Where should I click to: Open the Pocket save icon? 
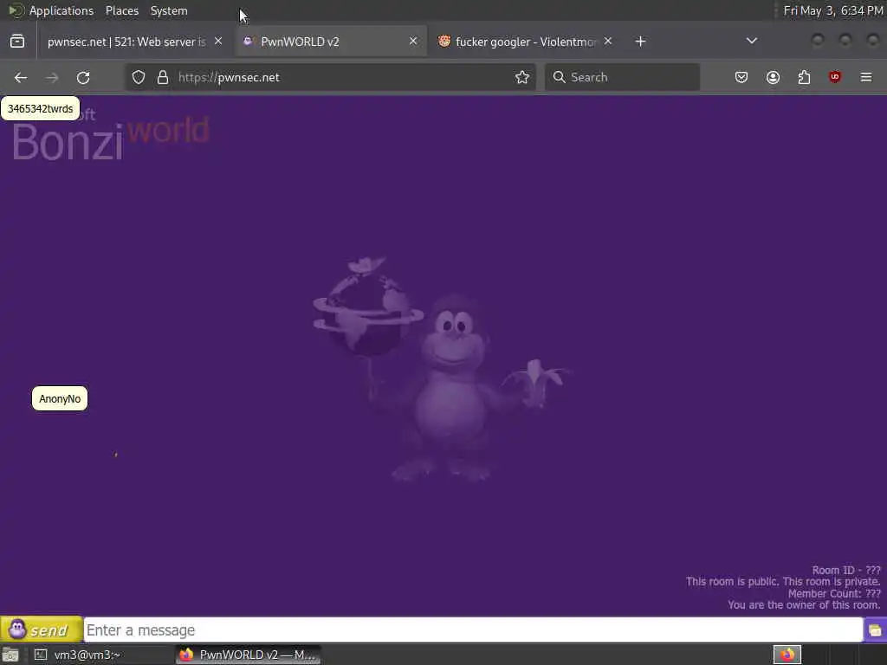741,77
